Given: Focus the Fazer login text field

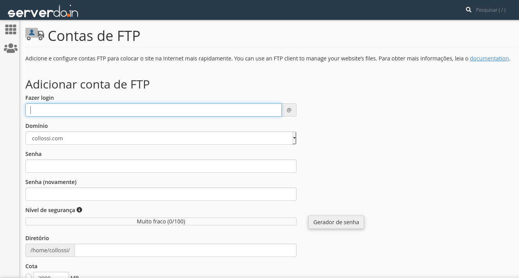Looking at the screenshot, I should point(153,110).
